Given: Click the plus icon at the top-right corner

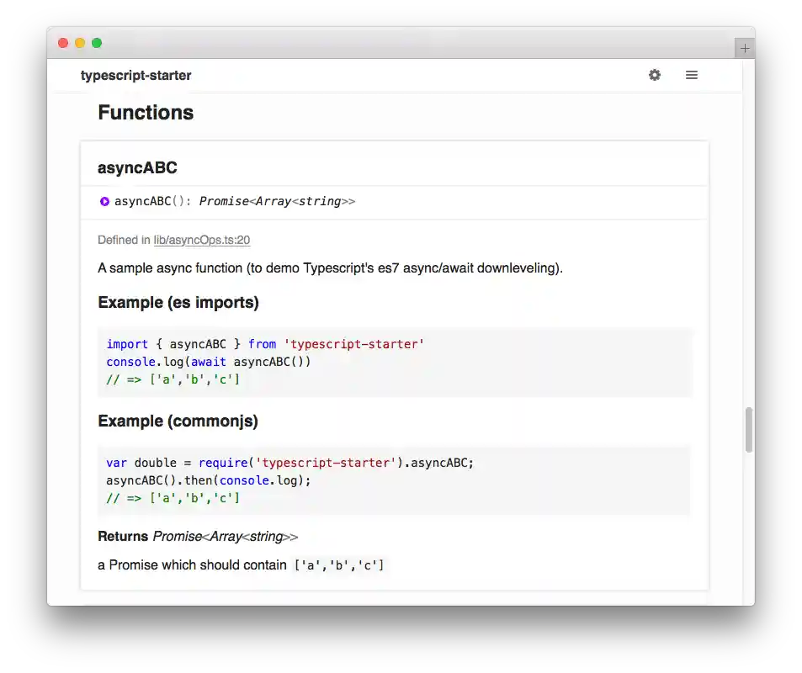Looking at the screenshot, I should 745,47.
